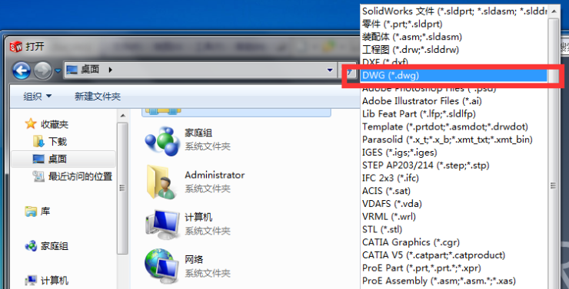The height and width of the screenshot is (289, 569).
Task: Click the 库 library icon
Action: click(x=31, y=212)
